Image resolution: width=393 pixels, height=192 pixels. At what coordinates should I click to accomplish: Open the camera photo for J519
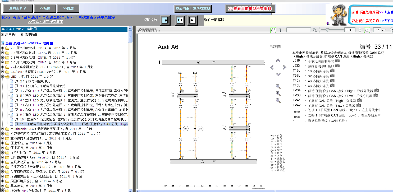(337, 61)
